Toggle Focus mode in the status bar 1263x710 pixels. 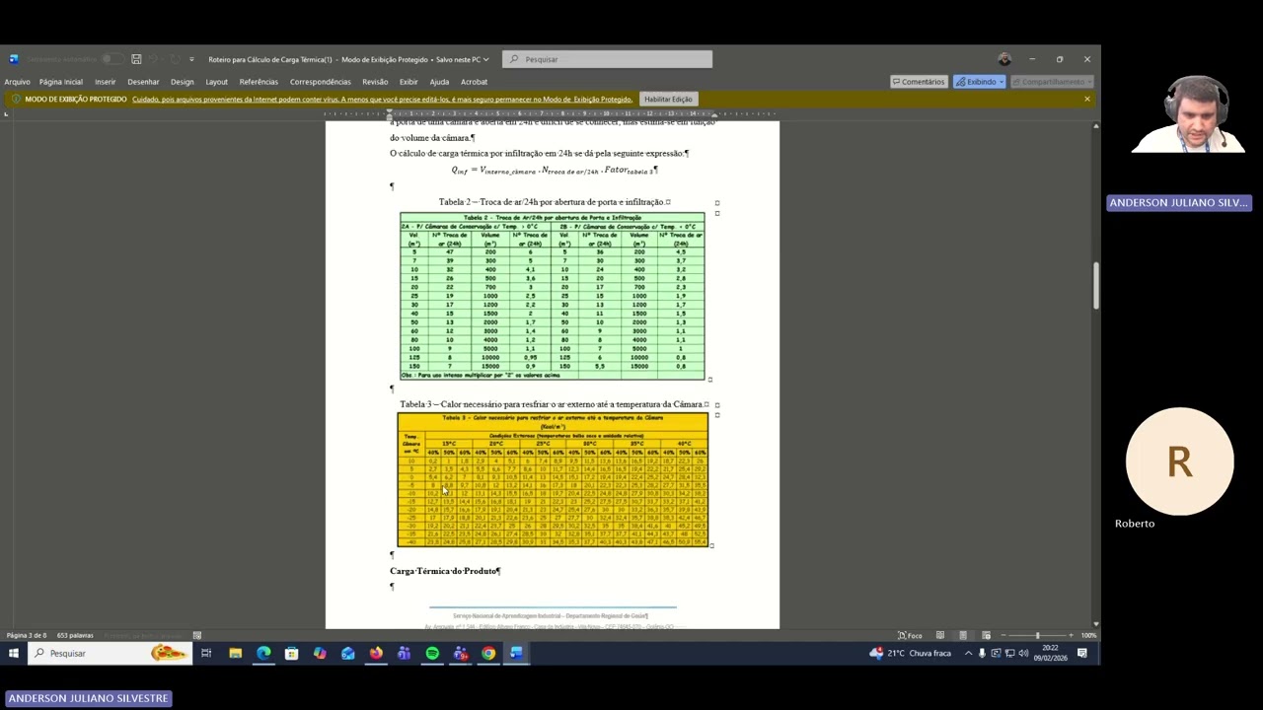click(910, 635)
